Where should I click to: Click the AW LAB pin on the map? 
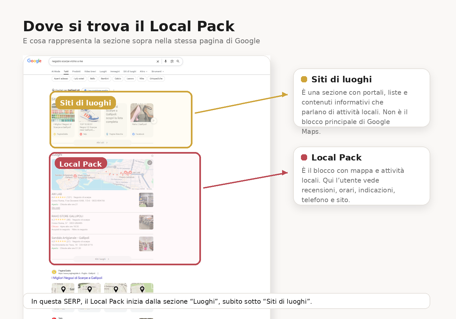coord(130,172)
